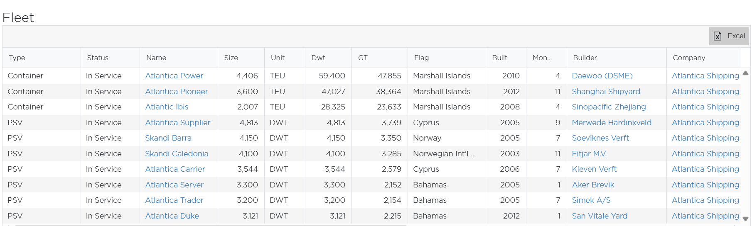The width and height of the screenshot is (752, 226).
Task: Select the Norway flag cell
Action: point(447,138)
